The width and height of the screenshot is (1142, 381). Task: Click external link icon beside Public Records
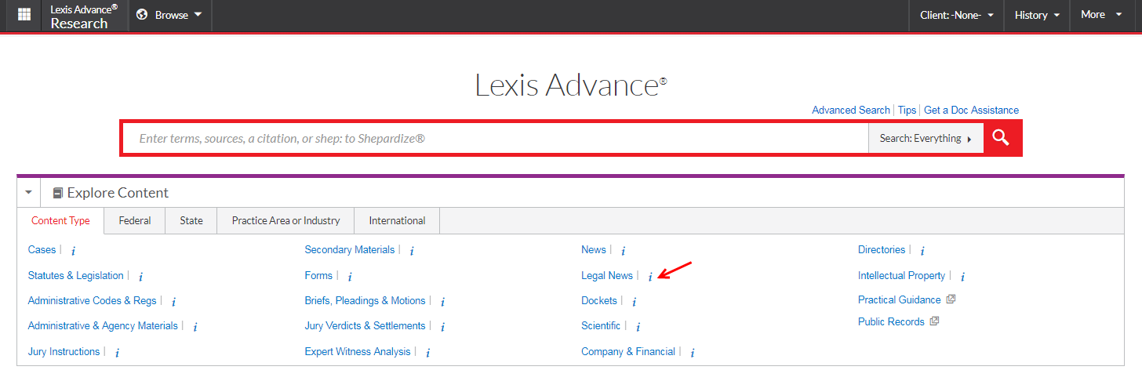(934, 321)
